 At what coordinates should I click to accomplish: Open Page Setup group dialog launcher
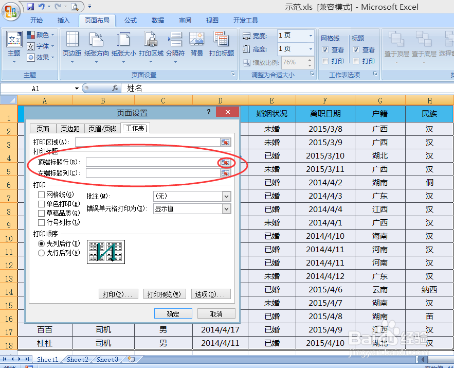pyautogui.click(x=232, y=74)
